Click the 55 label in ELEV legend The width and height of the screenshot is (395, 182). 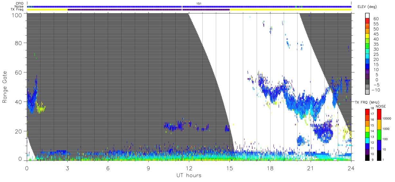pyautogui.click(x=376, y=24)
